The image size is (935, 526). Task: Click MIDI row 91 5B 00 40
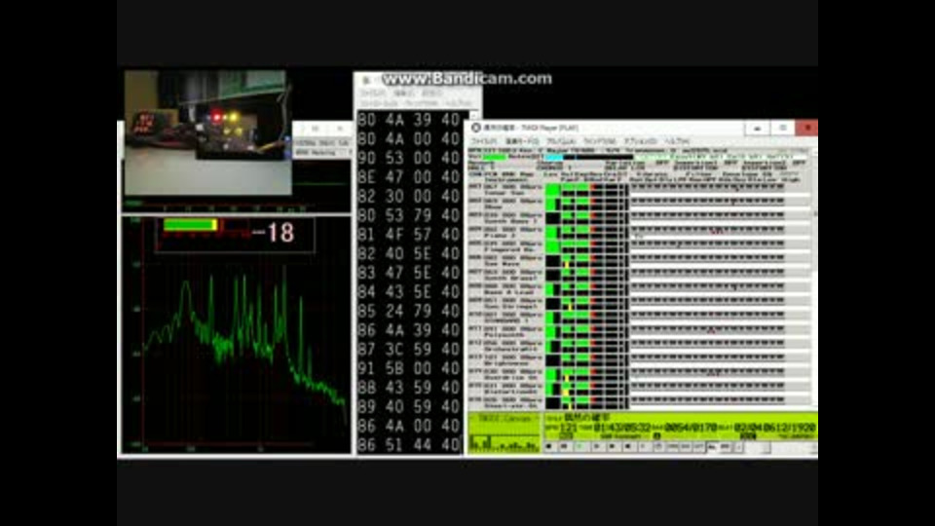408,368
